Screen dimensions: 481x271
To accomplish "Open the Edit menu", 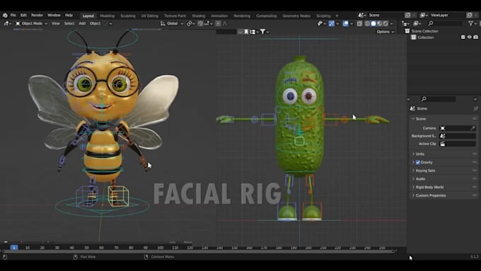I will [x=23, y=15].
